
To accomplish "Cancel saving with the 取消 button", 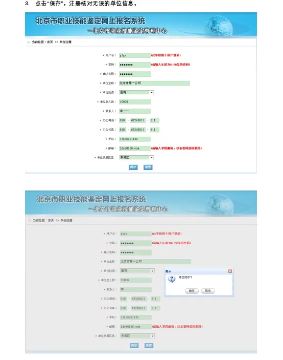I will 208,291.
